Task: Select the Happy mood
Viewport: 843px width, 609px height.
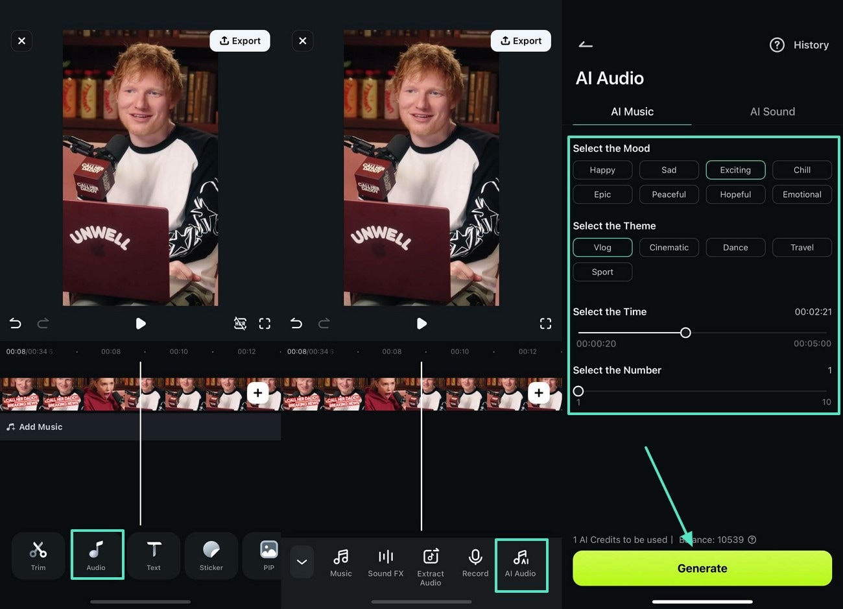Action: [x=602, y=170]
